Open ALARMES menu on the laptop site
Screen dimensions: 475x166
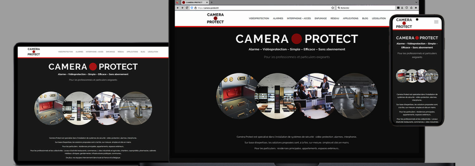[x=278, y=18]
